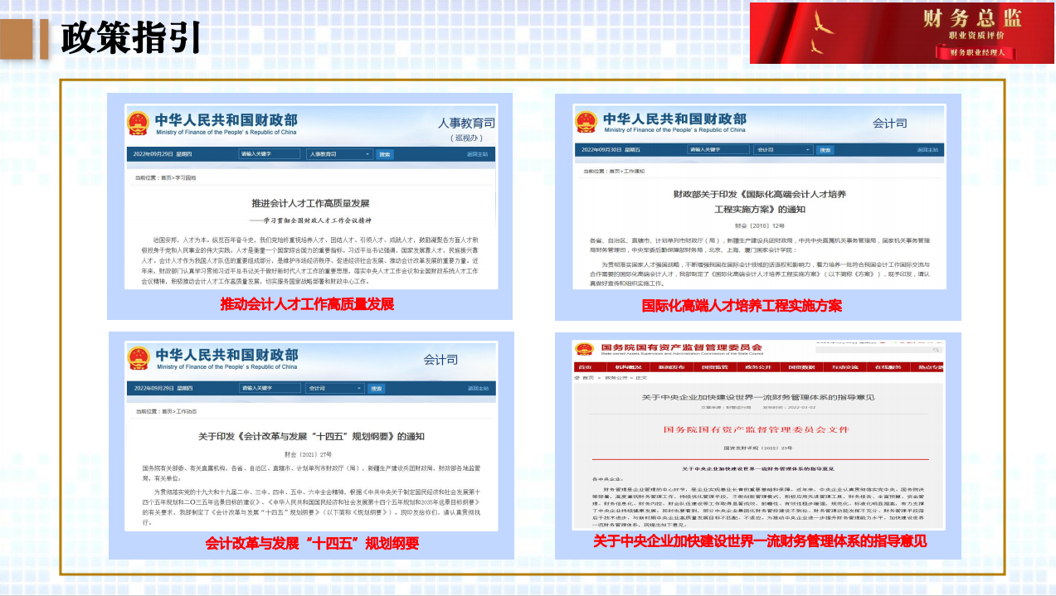
Task: Click 返回主站 on the 国际化高端 page
Action: [928, 150]
